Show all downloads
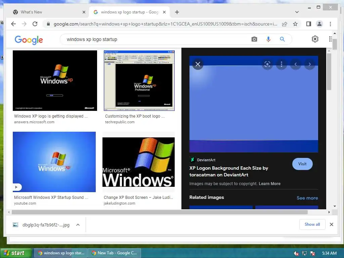344x258 pixels. point(312,224)
